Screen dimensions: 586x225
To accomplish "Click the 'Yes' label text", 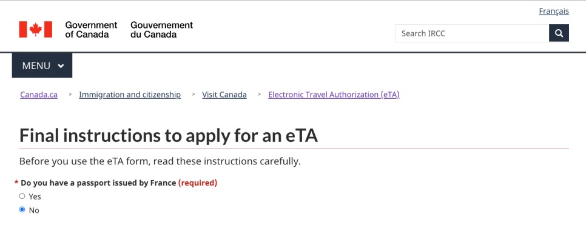I will coord(35,196).
